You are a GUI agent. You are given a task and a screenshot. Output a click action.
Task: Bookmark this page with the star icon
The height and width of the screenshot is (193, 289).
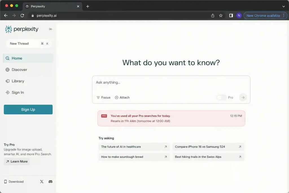pyautogui.click(x=221, y=16)
